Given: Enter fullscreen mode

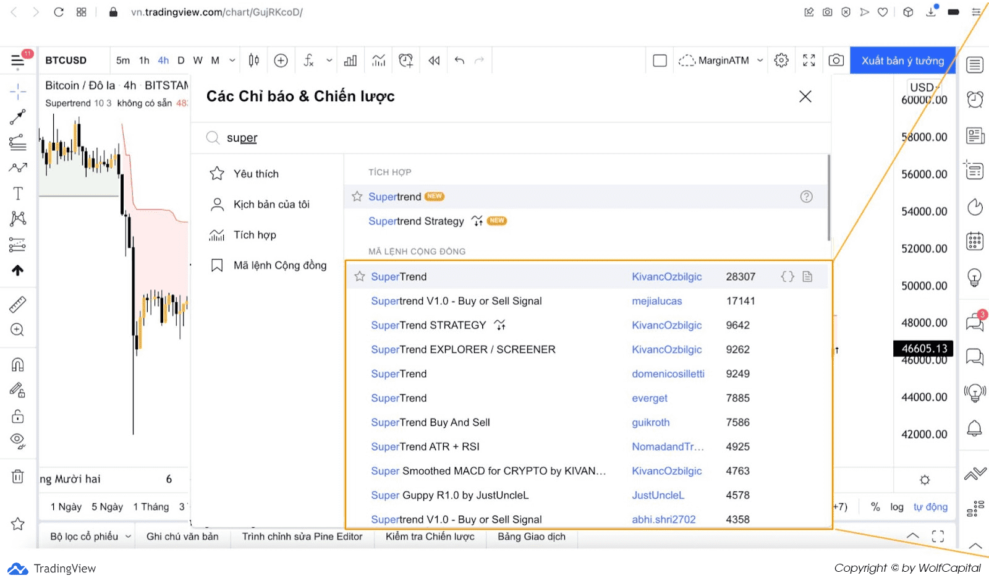Looking at the screenshot, I should [809, 60].
